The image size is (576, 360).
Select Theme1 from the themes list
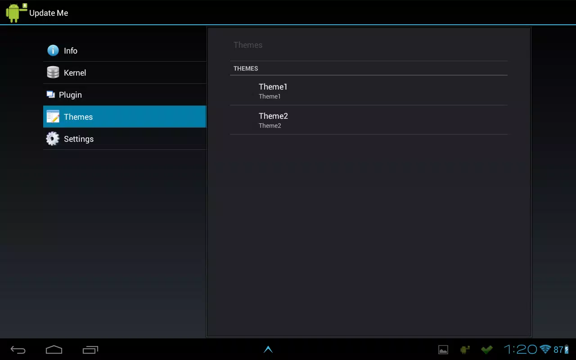pos(369,90)
